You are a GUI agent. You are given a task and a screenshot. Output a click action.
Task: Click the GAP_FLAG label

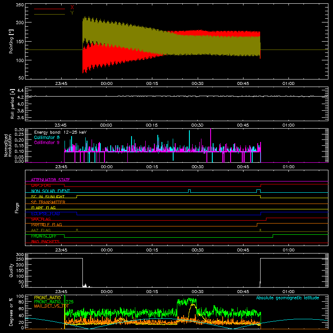click(41, 185)
